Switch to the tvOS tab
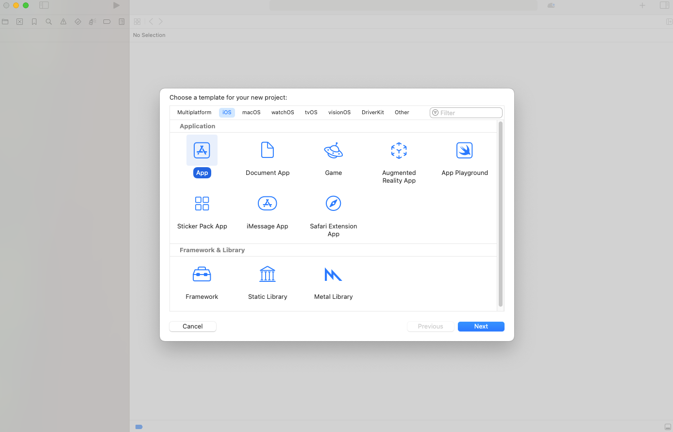 tap(311, 112)
